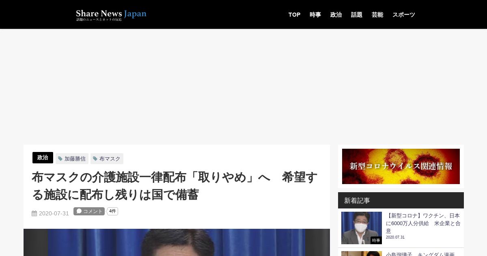Click the tag icon beside 加藤勝信

pos(60,159)
